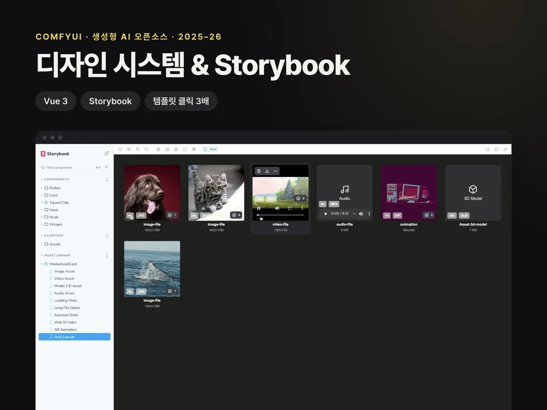Zoom out the Storybook canvas
The image size is (547, 410).
(138, 149)
